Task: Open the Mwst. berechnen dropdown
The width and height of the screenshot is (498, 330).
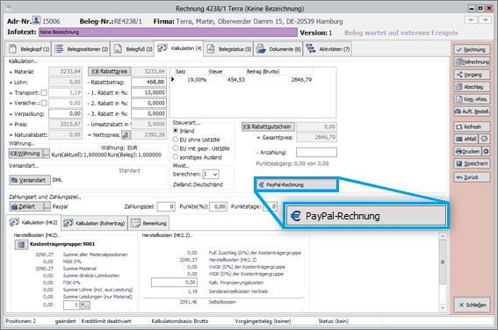Action: (x=211, y=174)
